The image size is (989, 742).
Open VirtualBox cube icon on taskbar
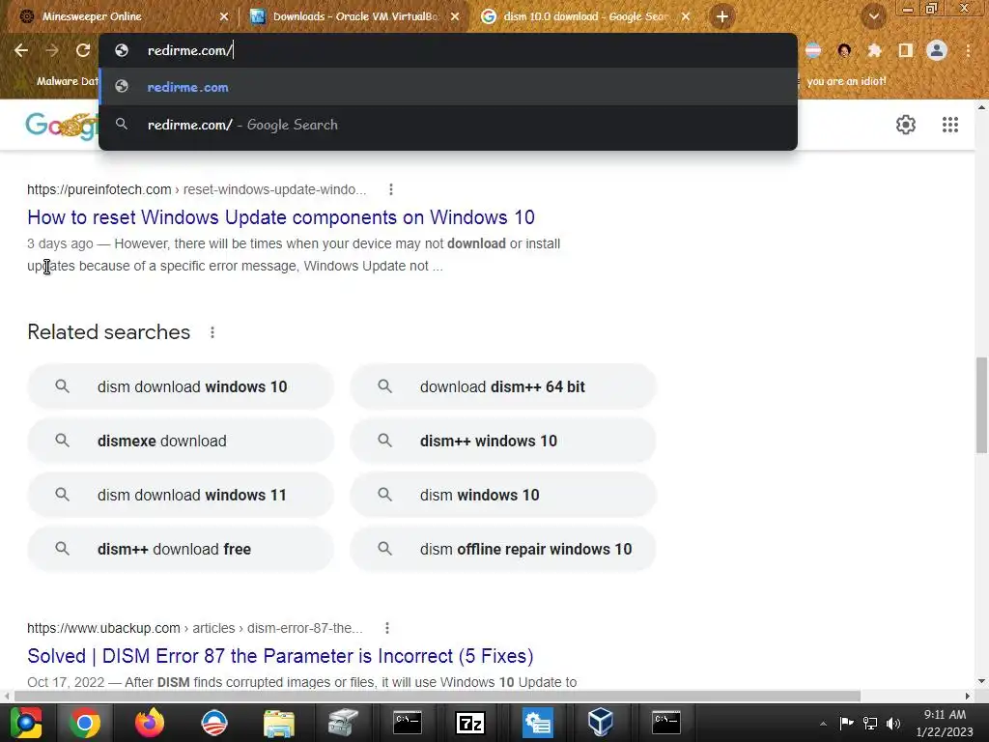pos(600,723)
